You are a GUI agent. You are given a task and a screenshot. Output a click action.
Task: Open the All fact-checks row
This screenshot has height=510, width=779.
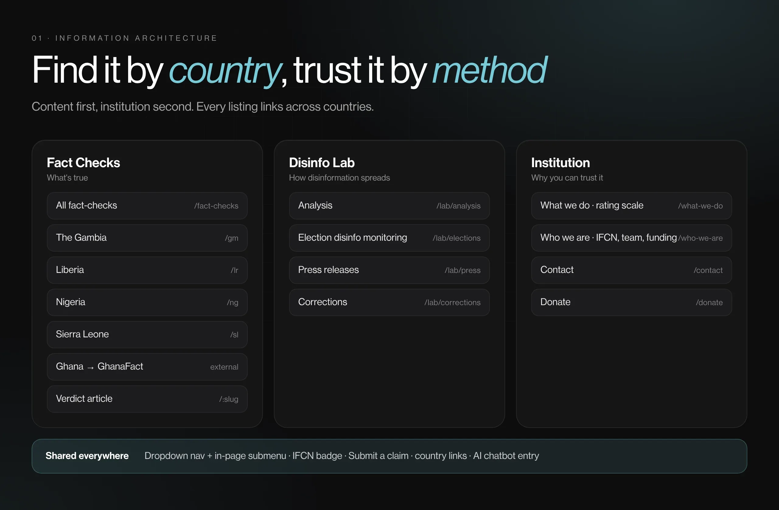coord(147,206)
